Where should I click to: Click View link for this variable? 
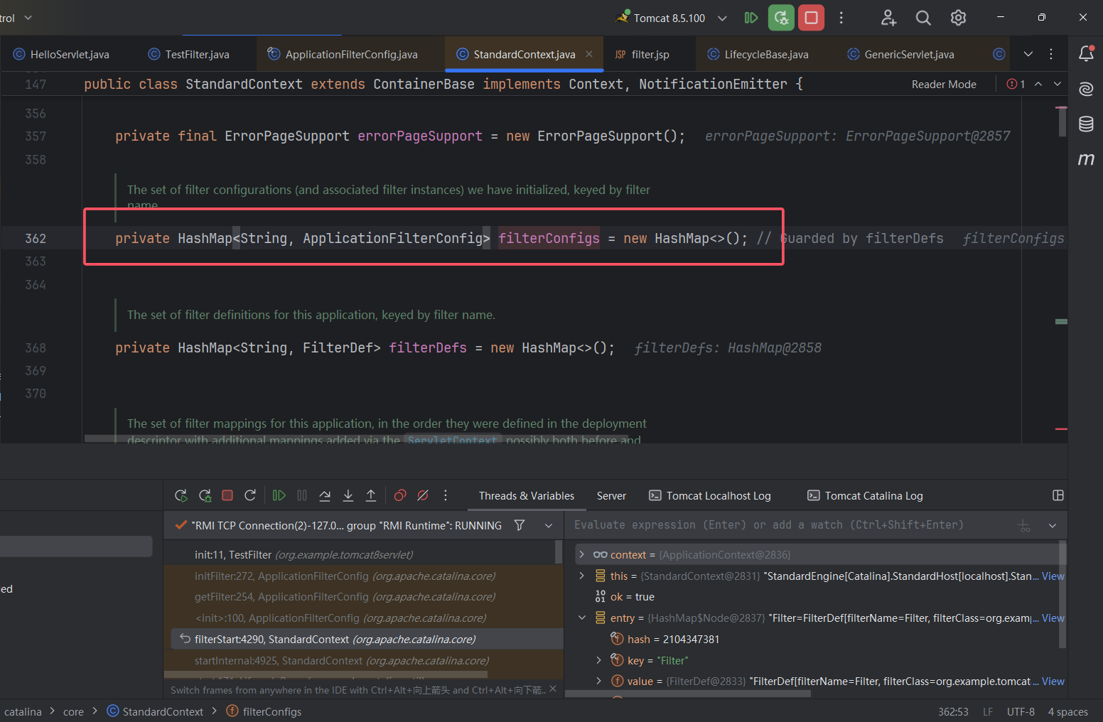[1053, 576]
